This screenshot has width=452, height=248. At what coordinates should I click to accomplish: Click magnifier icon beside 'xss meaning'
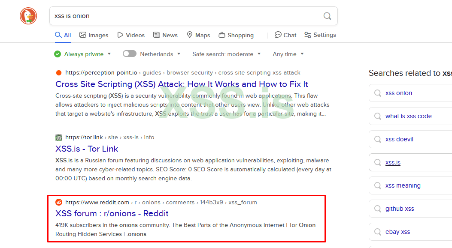tap(378, 185)
